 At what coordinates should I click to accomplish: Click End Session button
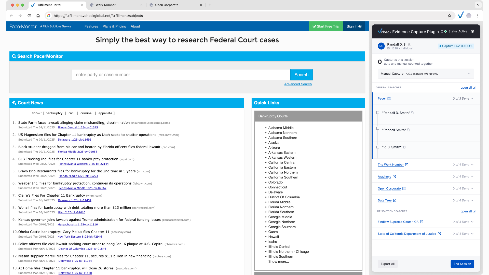[x=462, y=264]
